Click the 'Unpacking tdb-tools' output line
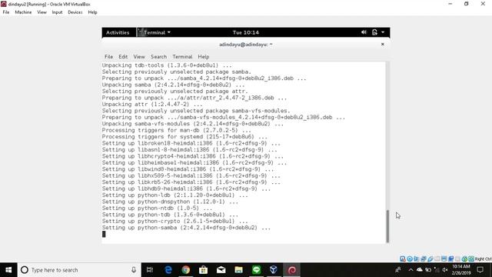 point(167,65)
